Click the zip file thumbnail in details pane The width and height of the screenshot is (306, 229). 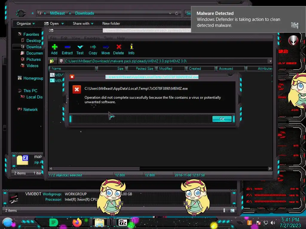tap(22, 160)
